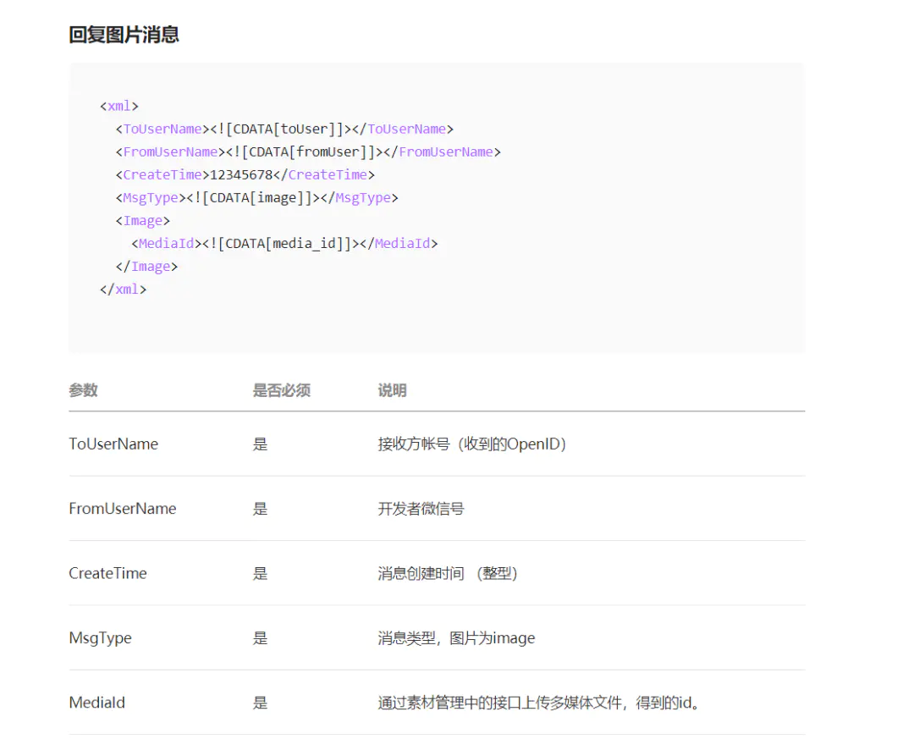The width and height of the screenshot is (914, 739).
Task: Click the CreateTime table cell
Action: point(107,573)
